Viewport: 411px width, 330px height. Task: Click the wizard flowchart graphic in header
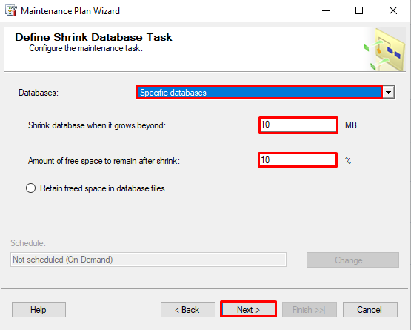(x=384, y=50)
